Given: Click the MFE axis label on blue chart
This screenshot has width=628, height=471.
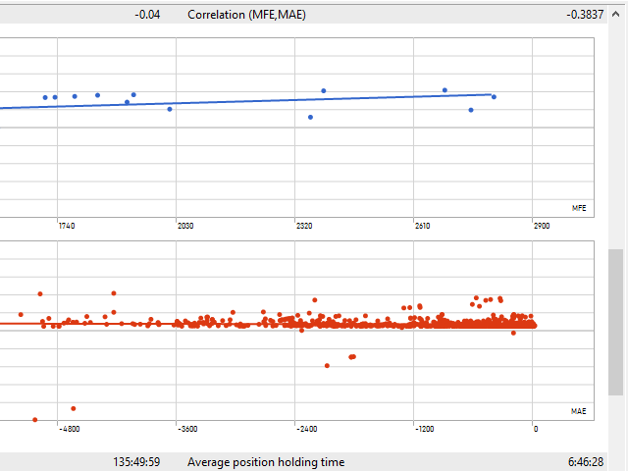Looking at the screenshot, I should pyautogui.click(x=579, y=208).
